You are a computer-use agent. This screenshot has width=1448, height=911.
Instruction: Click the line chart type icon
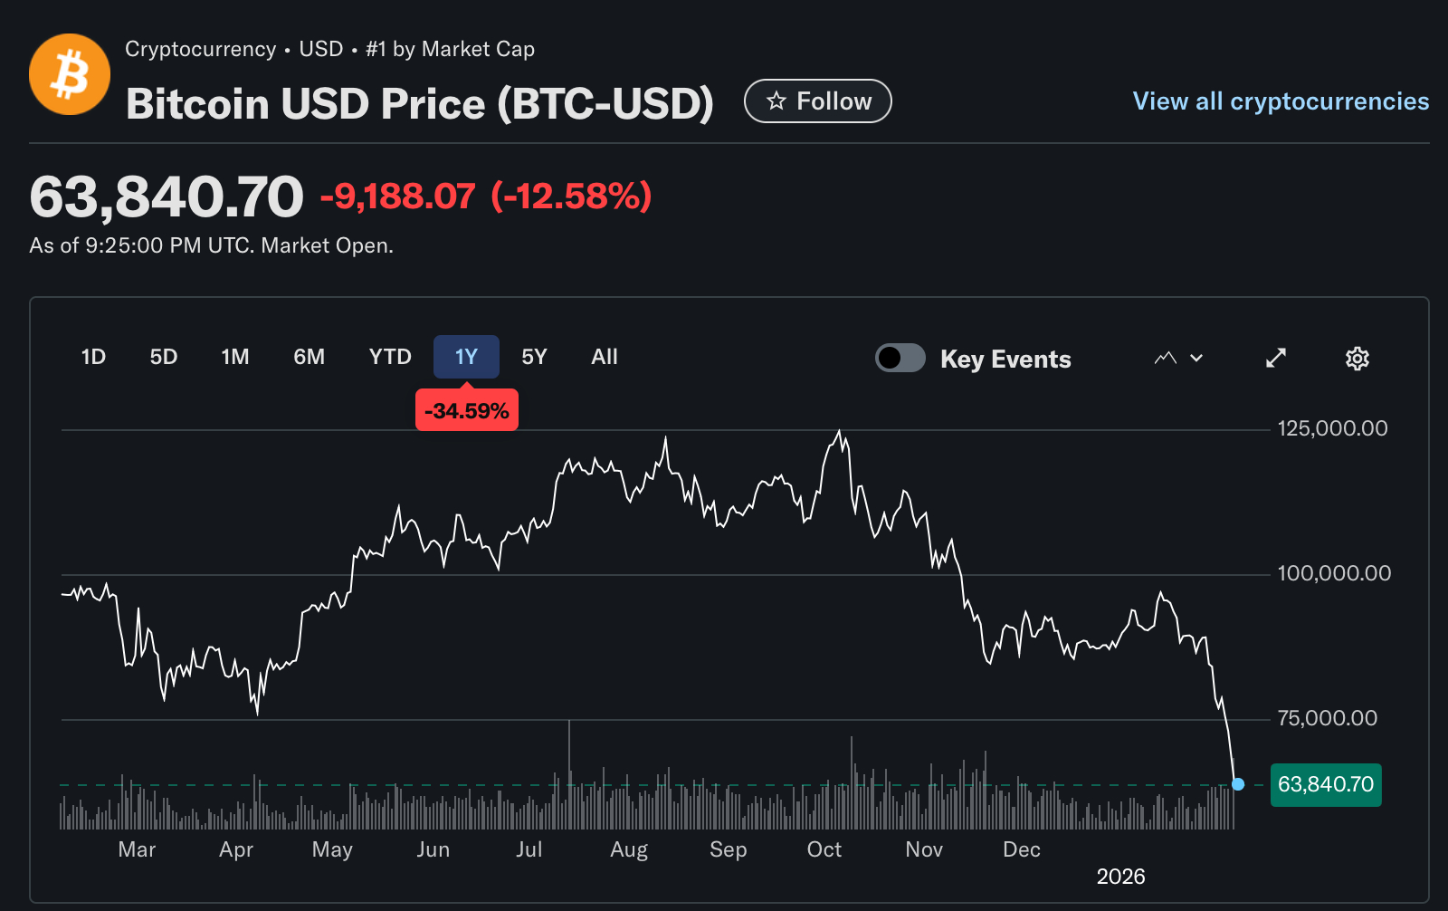tap(1166, 359)
